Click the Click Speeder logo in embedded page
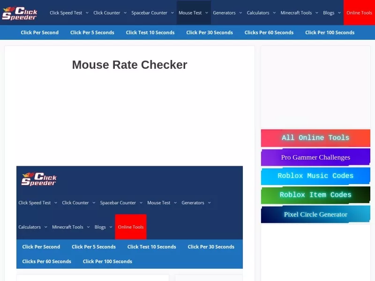375x281 pixels. (39, 179)
